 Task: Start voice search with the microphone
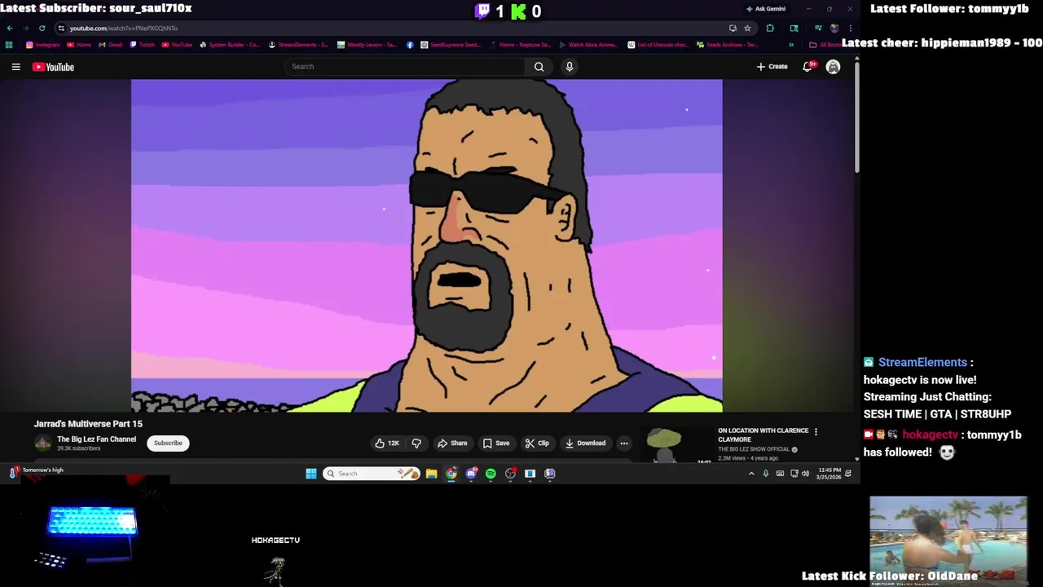pyautogui.click(x=570, y=67)
